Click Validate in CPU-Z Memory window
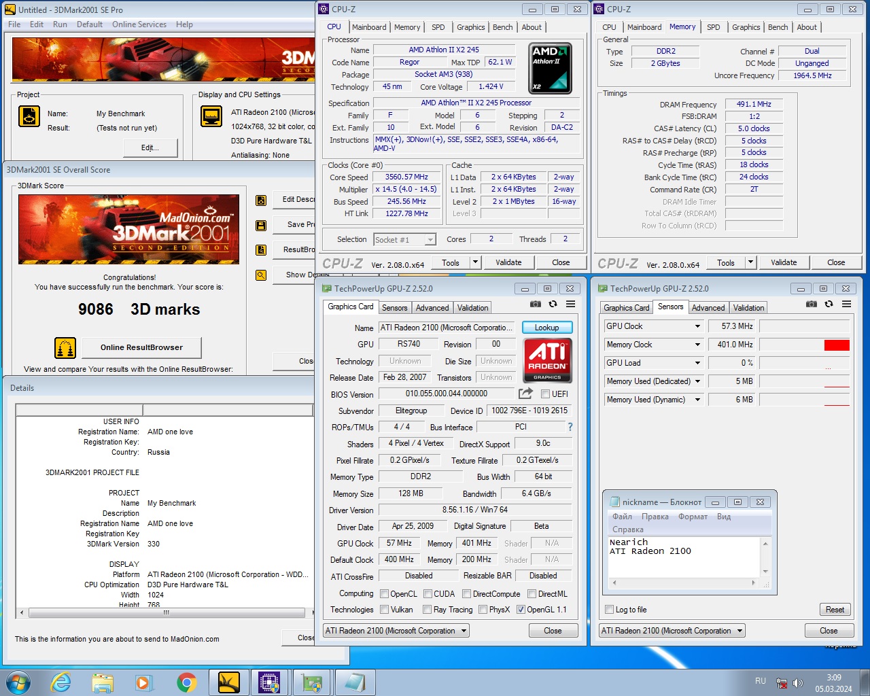This screenshot has width=870, height=696. 784,262
